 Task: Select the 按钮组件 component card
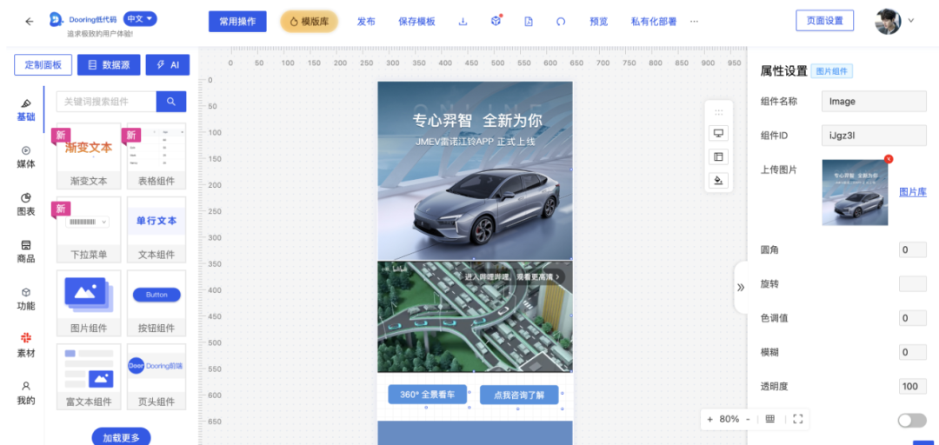click(x=156, y=303)
